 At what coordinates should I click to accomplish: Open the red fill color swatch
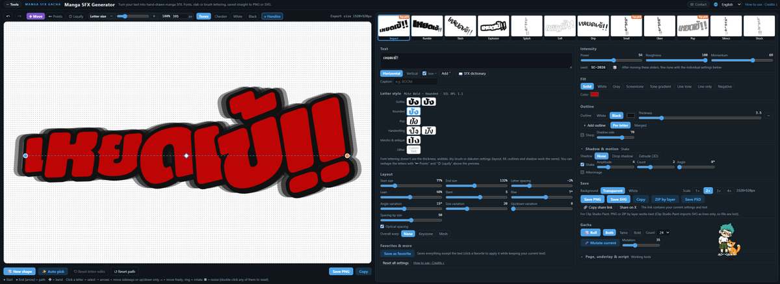[x=595, y=94]
